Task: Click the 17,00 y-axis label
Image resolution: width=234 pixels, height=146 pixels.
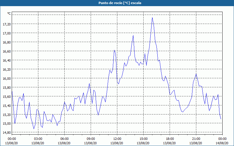Action: click(7, 33)
